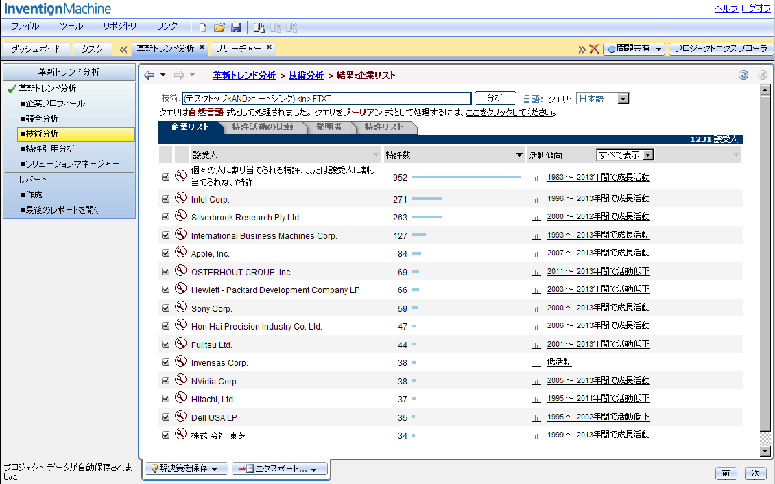
Task: Click the chart icon in Invensas Corp. row
Action: (x=536, y=362)
